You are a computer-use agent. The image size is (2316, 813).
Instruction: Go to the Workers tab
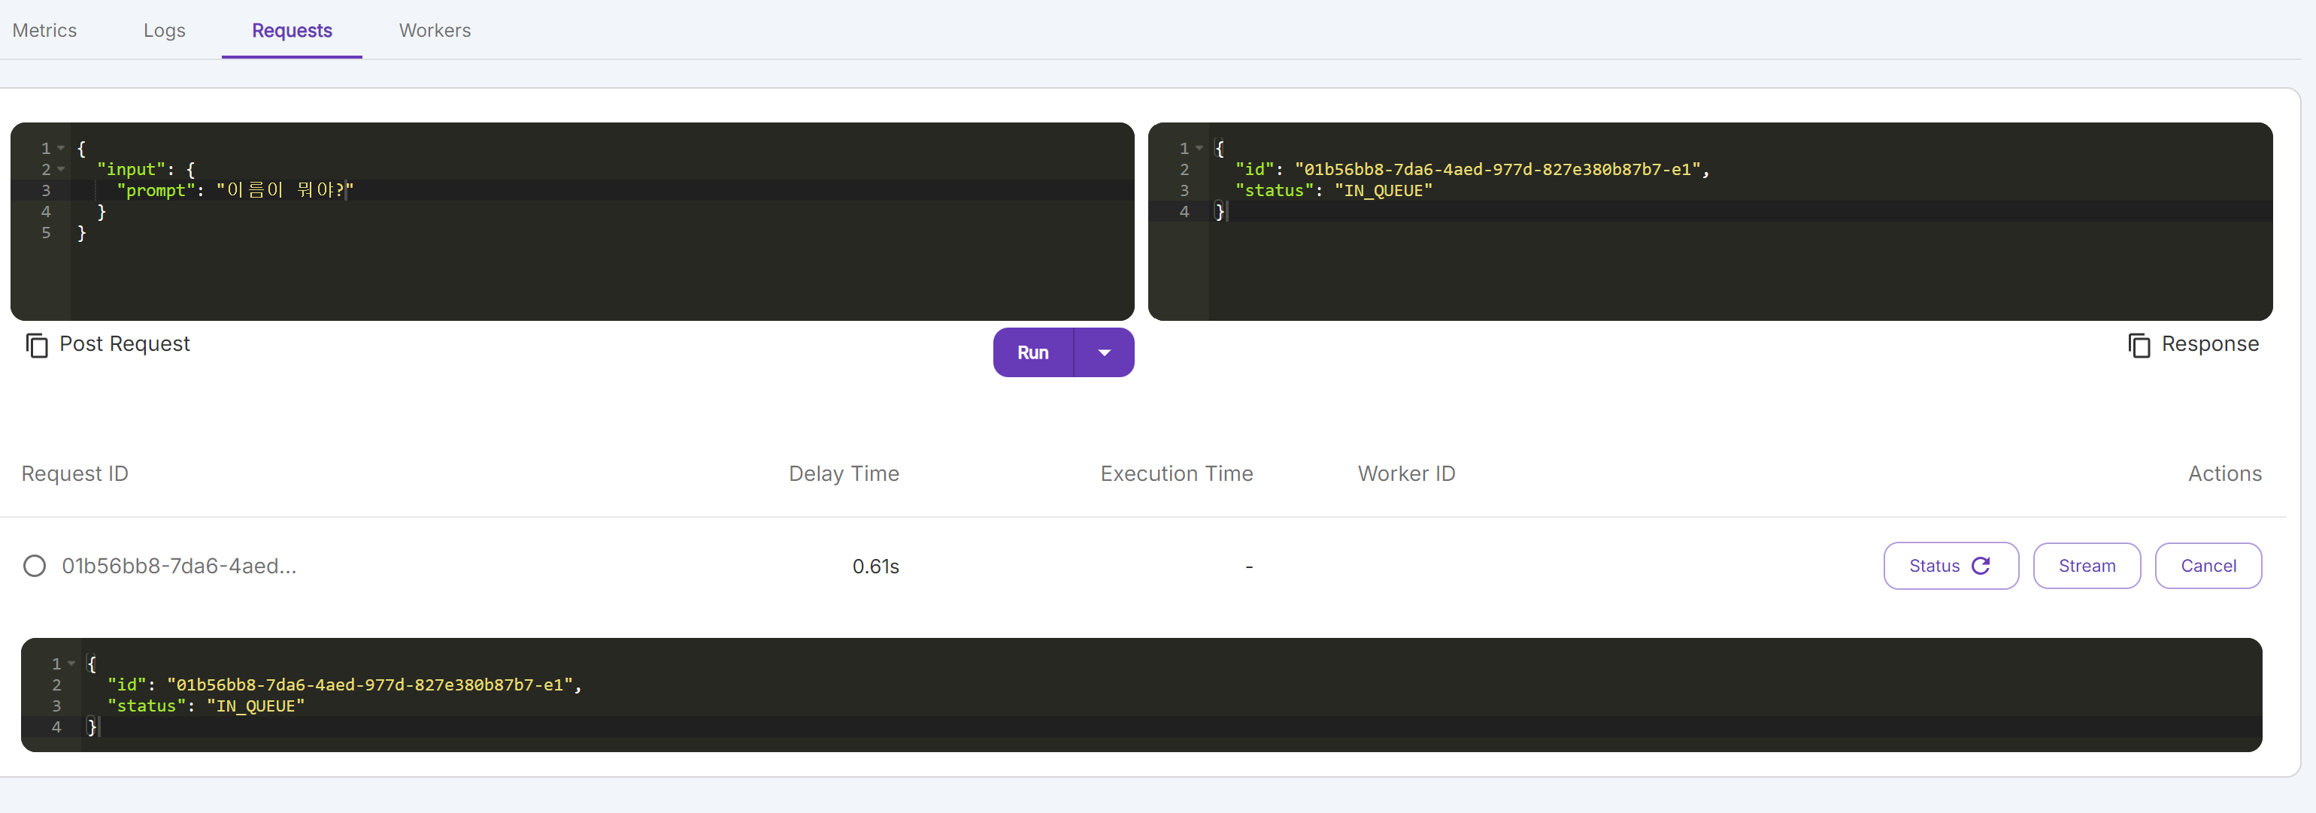pos(435,31)
